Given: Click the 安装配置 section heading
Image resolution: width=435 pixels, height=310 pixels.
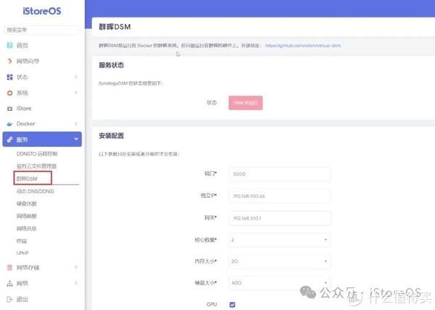Looking at the screenshot, I should [111, 135].
